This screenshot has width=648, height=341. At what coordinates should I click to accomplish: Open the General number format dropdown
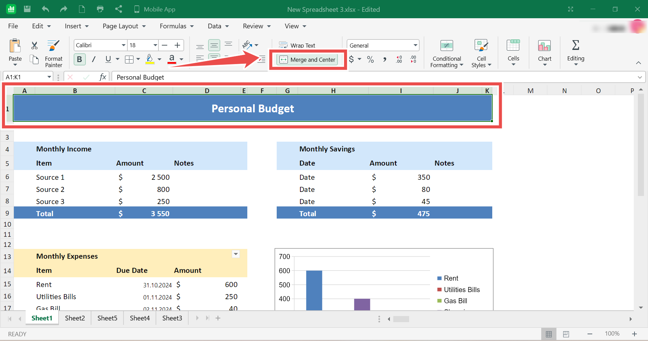click(415, 45)
